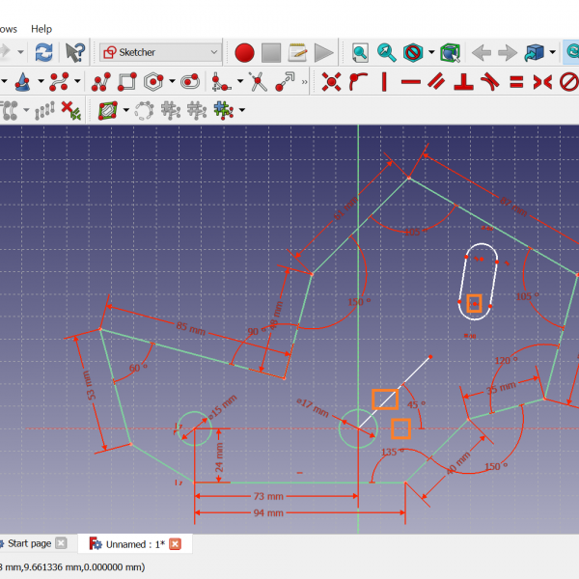Screen dimensions: 579x579
Task: Select the Fit All view icon
Action: (360, 52)
